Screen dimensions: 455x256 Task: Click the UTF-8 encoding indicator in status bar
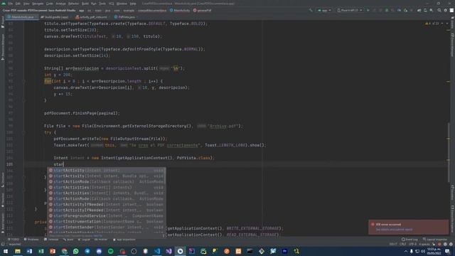click(x=412, y=245)
